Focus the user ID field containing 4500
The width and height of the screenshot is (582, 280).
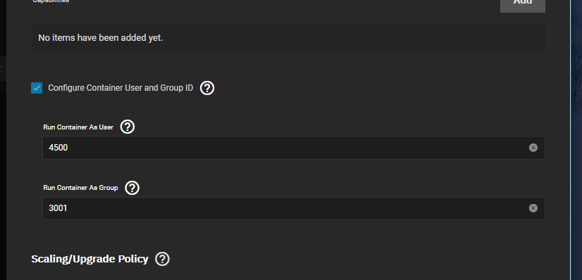click(294, 148)
